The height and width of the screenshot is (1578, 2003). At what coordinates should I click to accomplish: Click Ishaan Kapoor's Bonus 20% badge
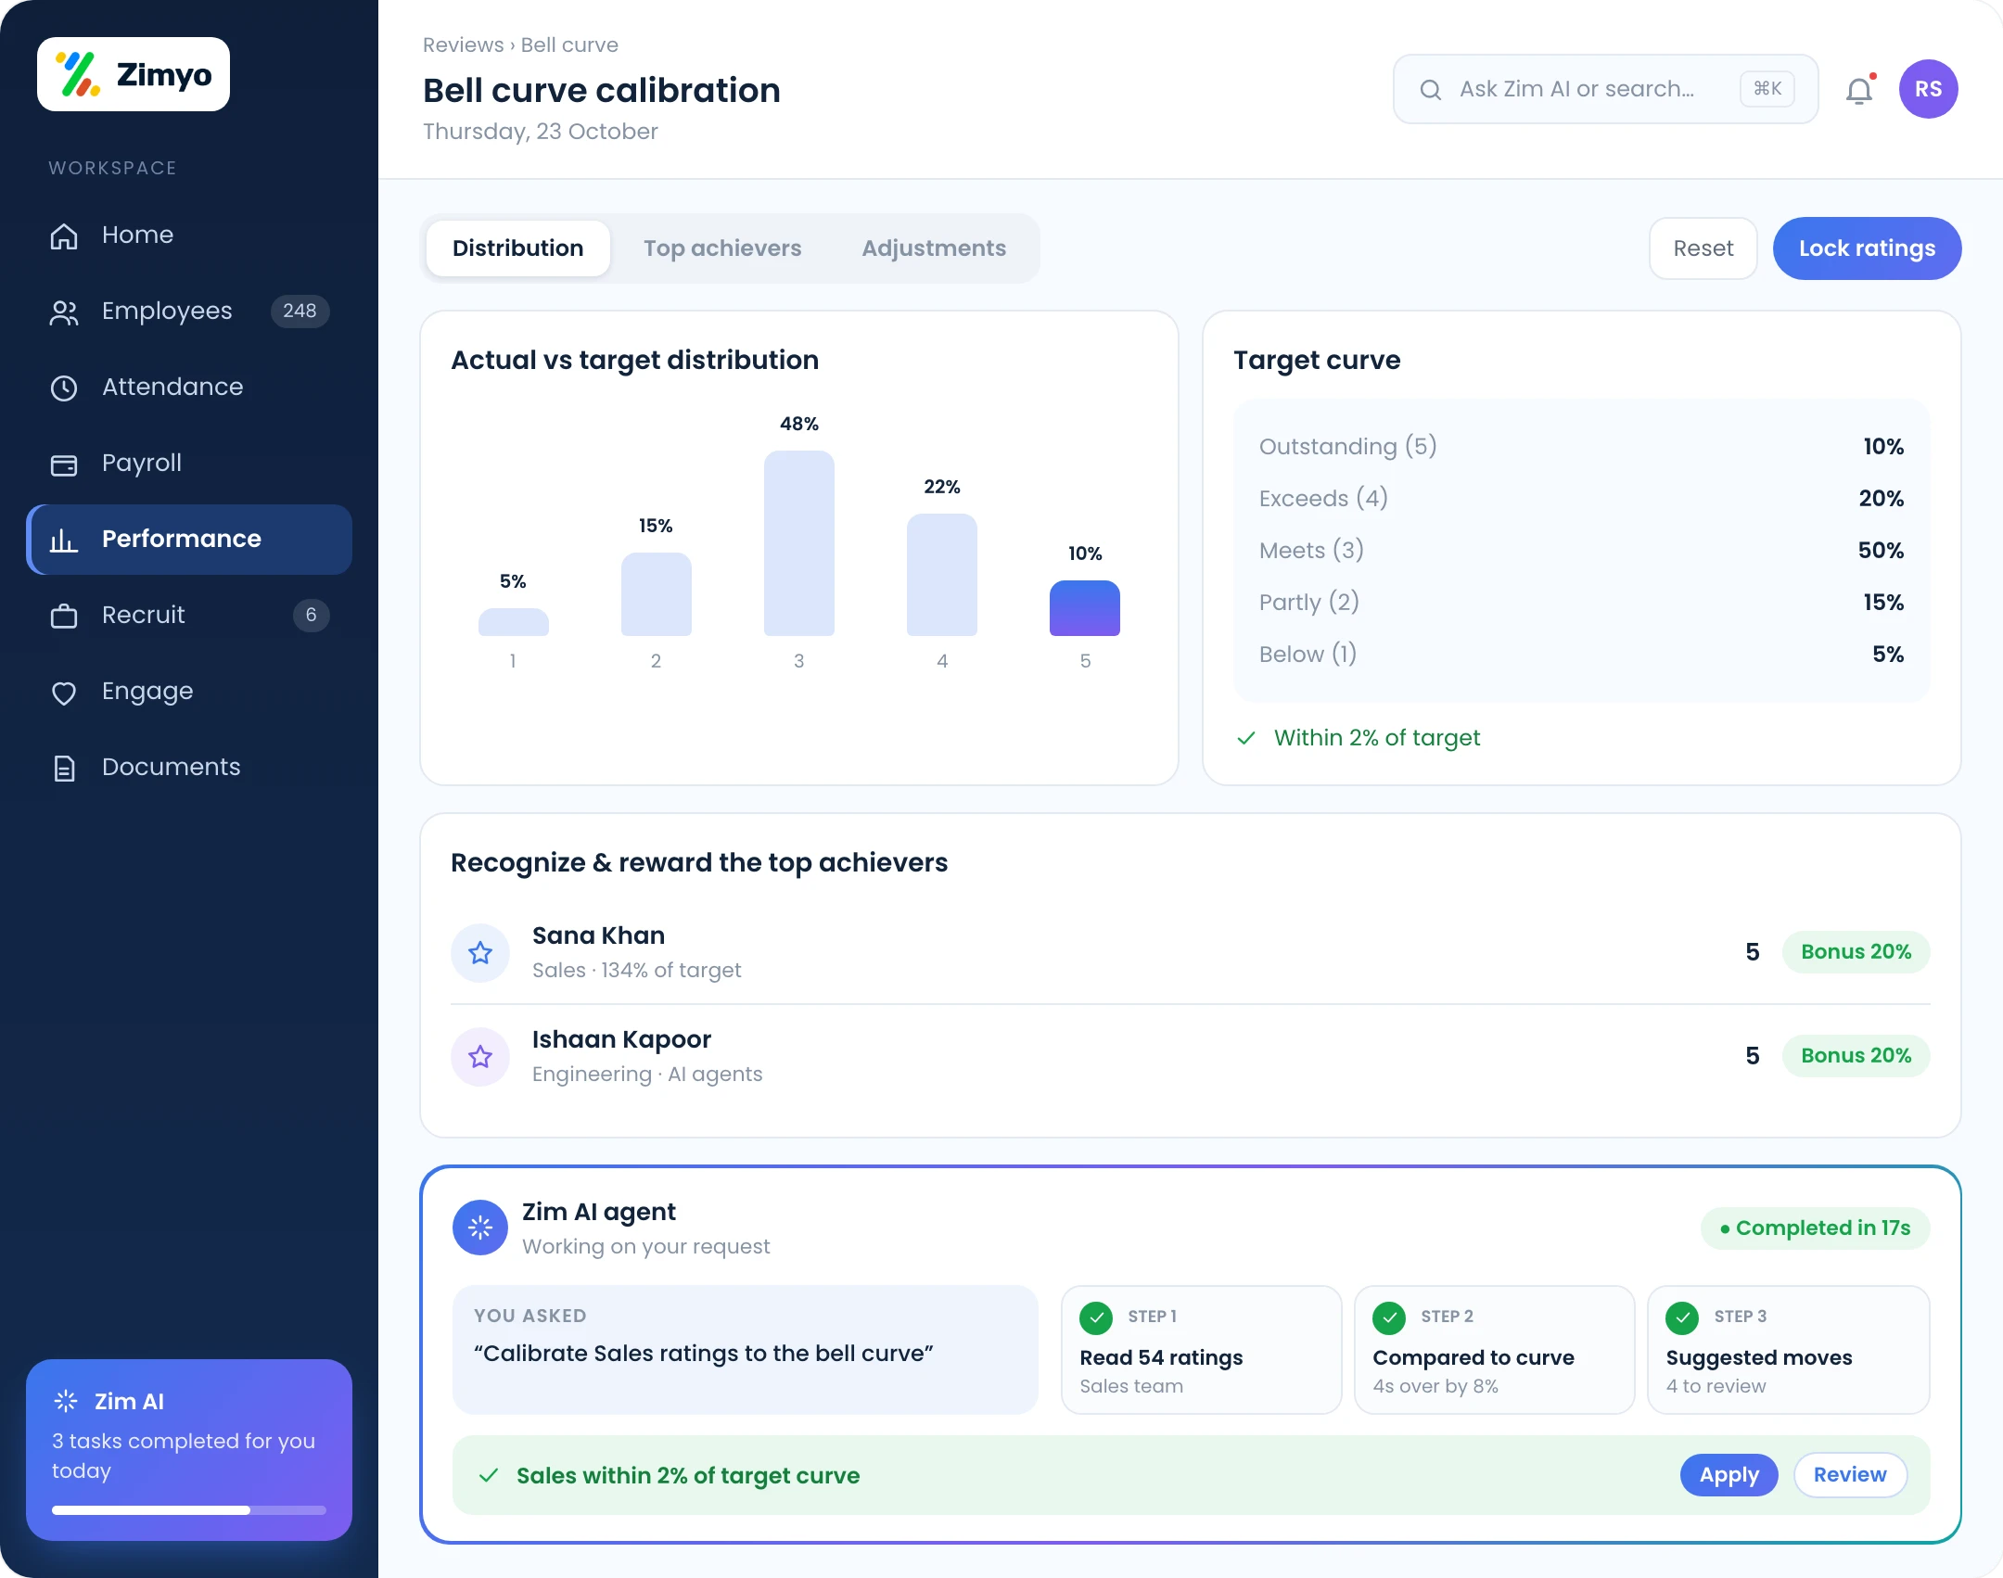click(x=1856, y=1056)
